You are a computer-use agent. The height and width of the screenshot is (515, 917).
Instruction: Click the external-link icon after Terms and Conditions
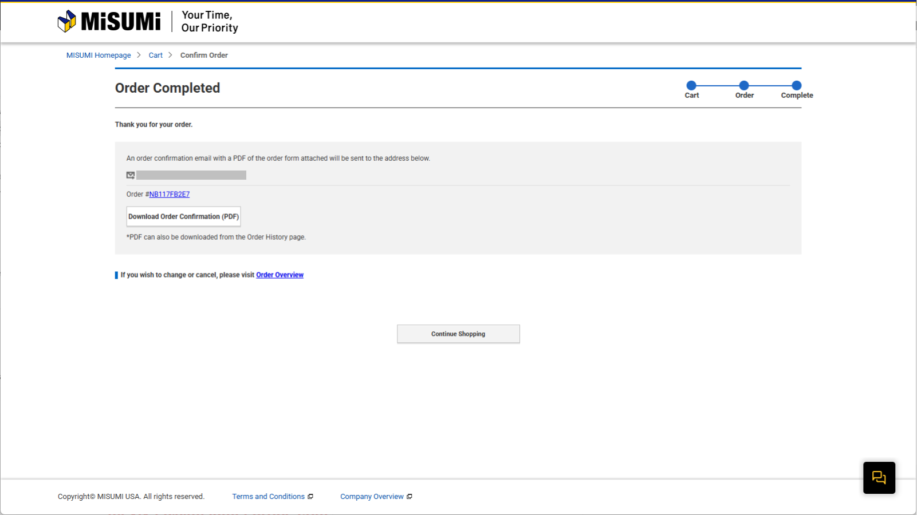[x=310, y=497]
